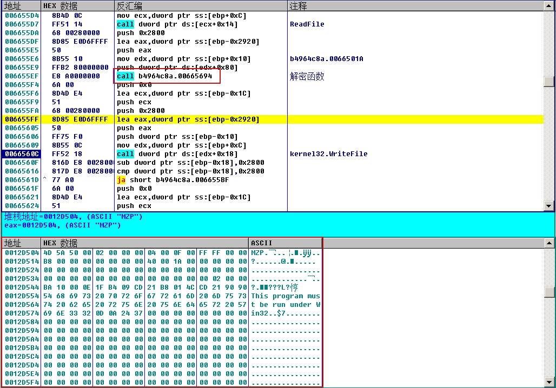Image resolution: width=556 pixels, height=388 pixels.
Task: Select address 0066560C call line
Action: click(x=273, y=154)
